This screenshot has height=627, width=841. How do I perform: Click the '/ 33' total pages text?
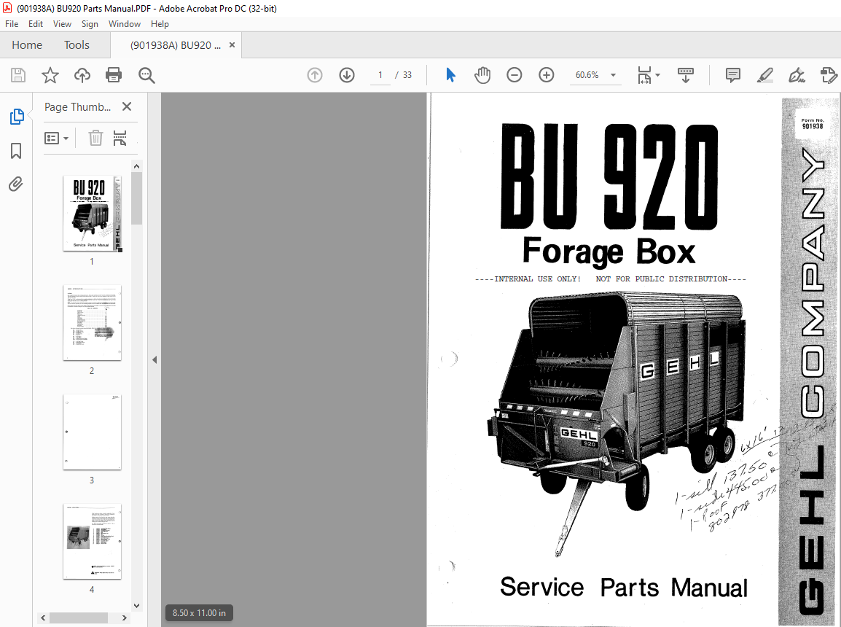[403, 75]
